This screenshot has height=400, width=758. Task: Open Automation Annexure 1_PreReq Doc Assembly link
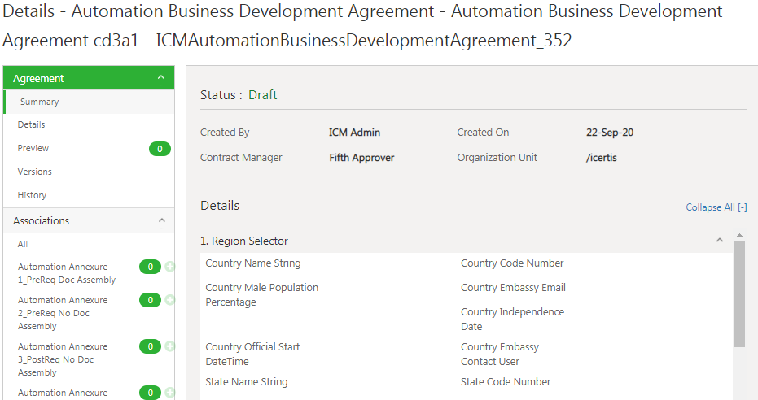tap(66, 273)
